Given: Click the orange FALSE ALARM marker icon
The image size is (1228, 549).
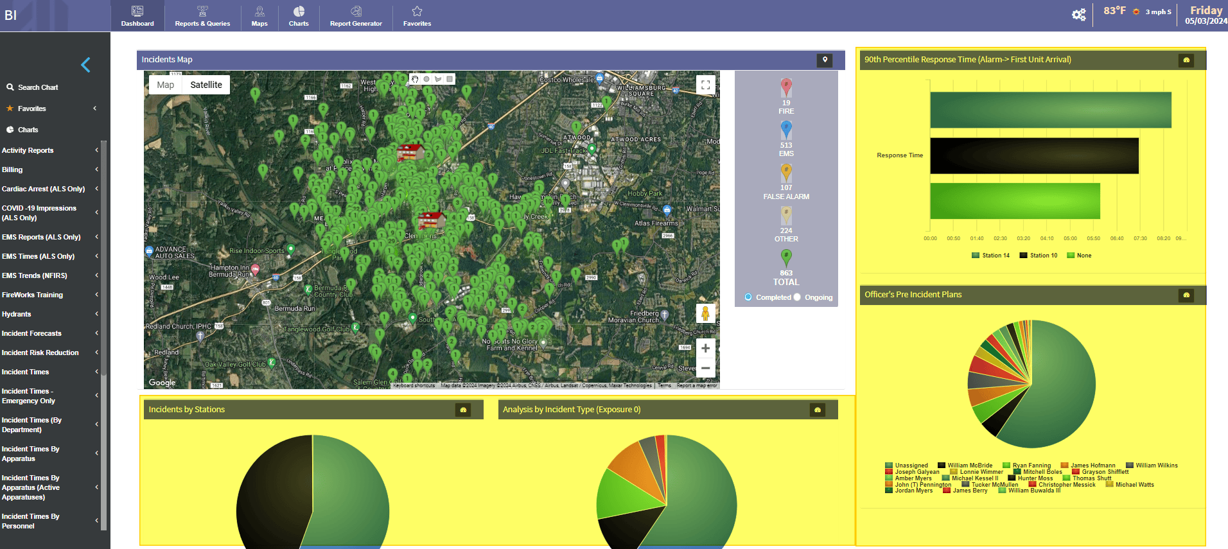Looking at the screenshot, I should coord(786,173).
